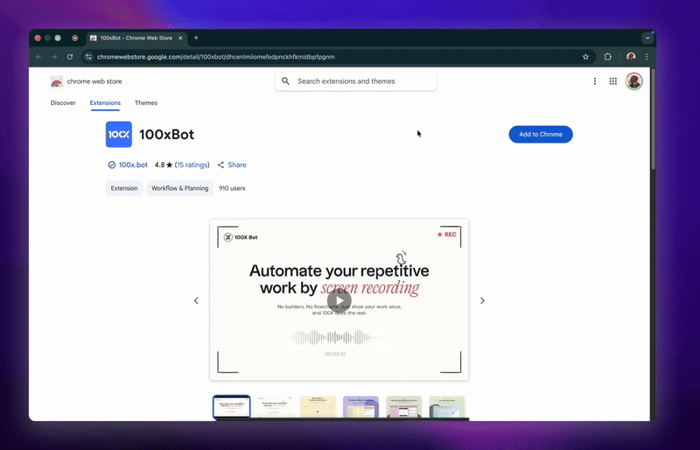This screenshot has height=450, width=700.
Task: Select the fourth purple preview thumbnail
Action: click(x=360, y=406)
